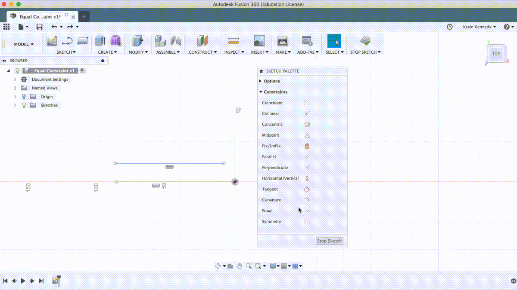Toggle the Sketches folder lightbulb visibility

24,105
